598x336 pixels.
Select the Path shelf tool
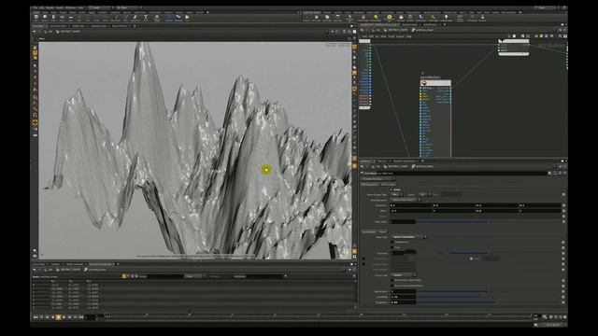click(x=125, y=17)
